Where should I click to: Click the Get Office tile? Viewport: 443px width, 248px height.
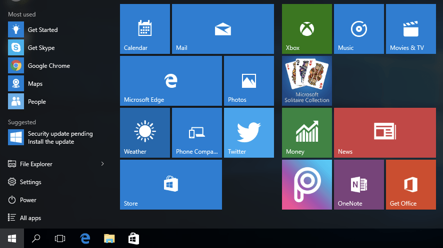pyautogui.click(x=411, y=185)
